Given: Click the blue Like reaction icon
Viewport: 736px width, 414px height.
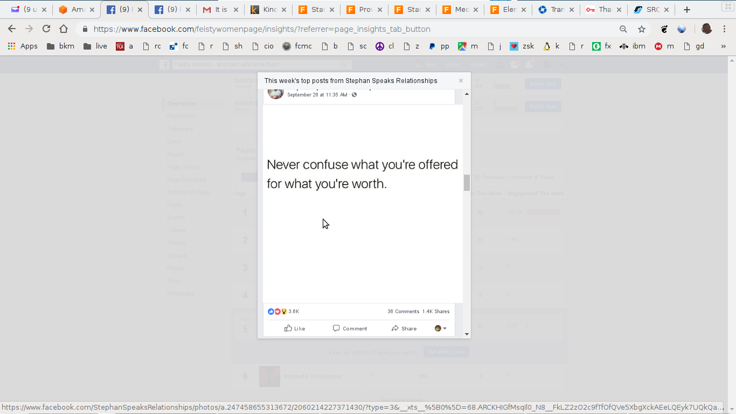Looking at the screenshot, I should point(271,312).
